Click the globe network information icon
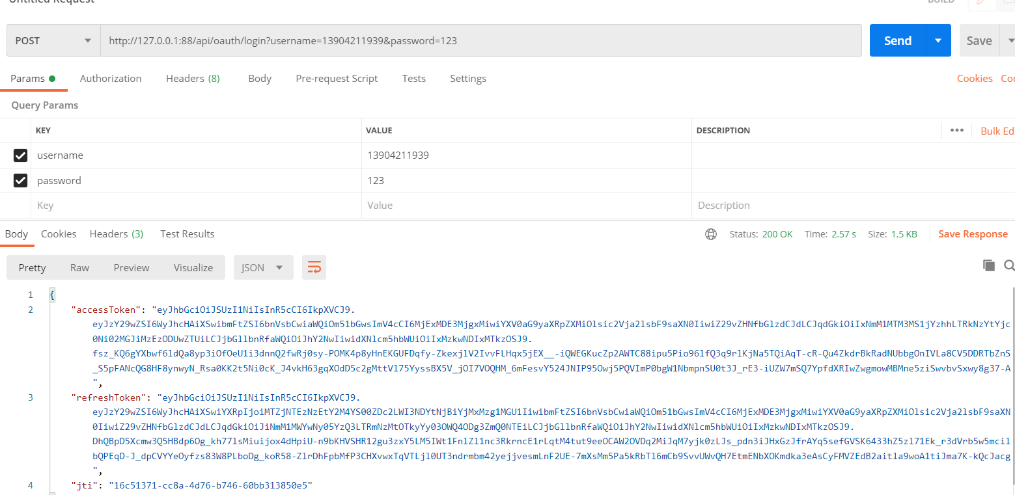Screen dimensions: 1015x495 coord(711,234)
